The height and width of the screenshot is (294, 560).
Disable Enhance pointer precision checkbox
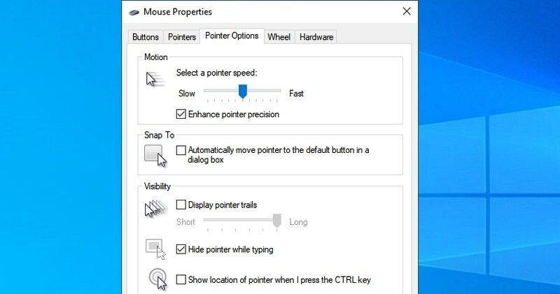coord(181,114)
